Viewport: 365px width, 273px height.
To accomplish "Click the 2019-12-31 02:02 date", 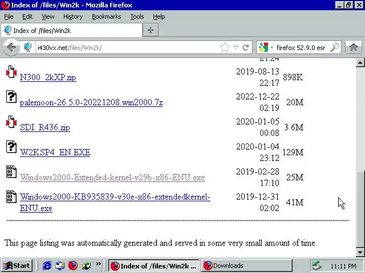I will click(258, 202).
